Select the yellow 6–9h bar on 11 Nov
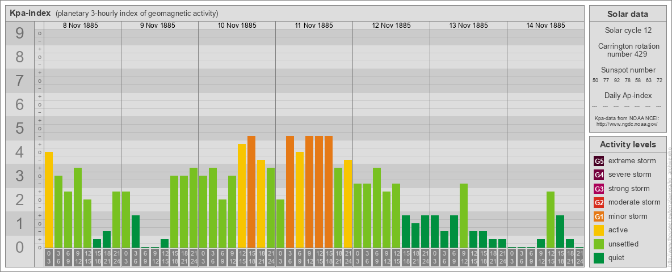 (300, 199)
